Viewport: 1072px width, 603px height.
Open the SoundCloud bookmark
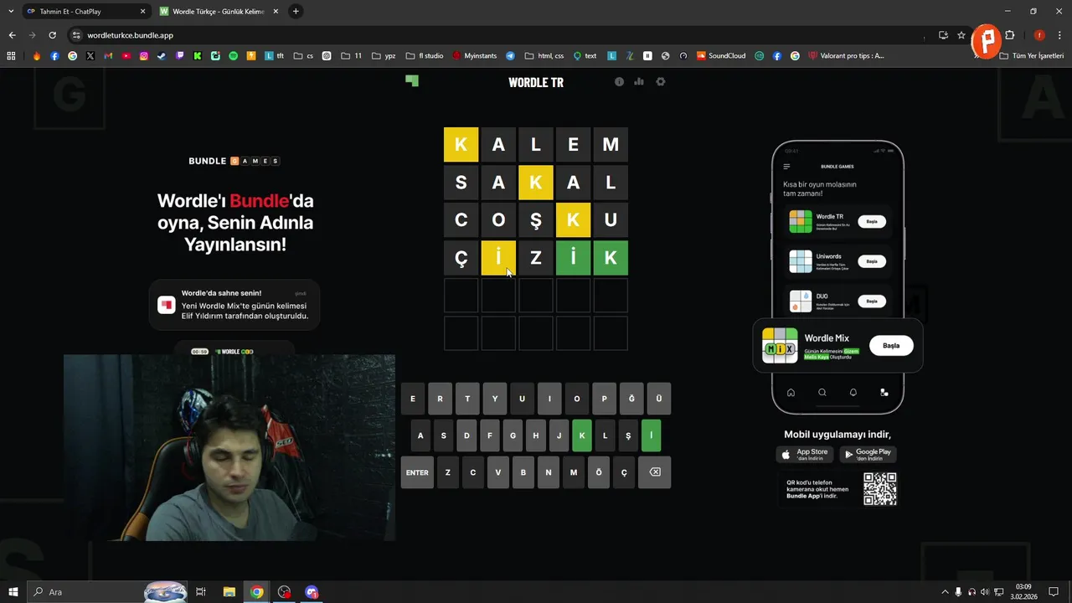click(721, 56)
